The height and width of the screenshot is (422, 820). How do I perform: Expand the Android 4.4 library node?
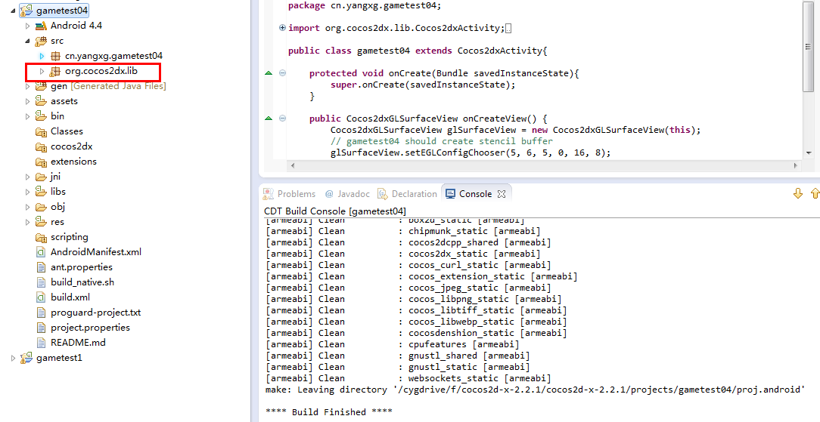tap(28, 26)
